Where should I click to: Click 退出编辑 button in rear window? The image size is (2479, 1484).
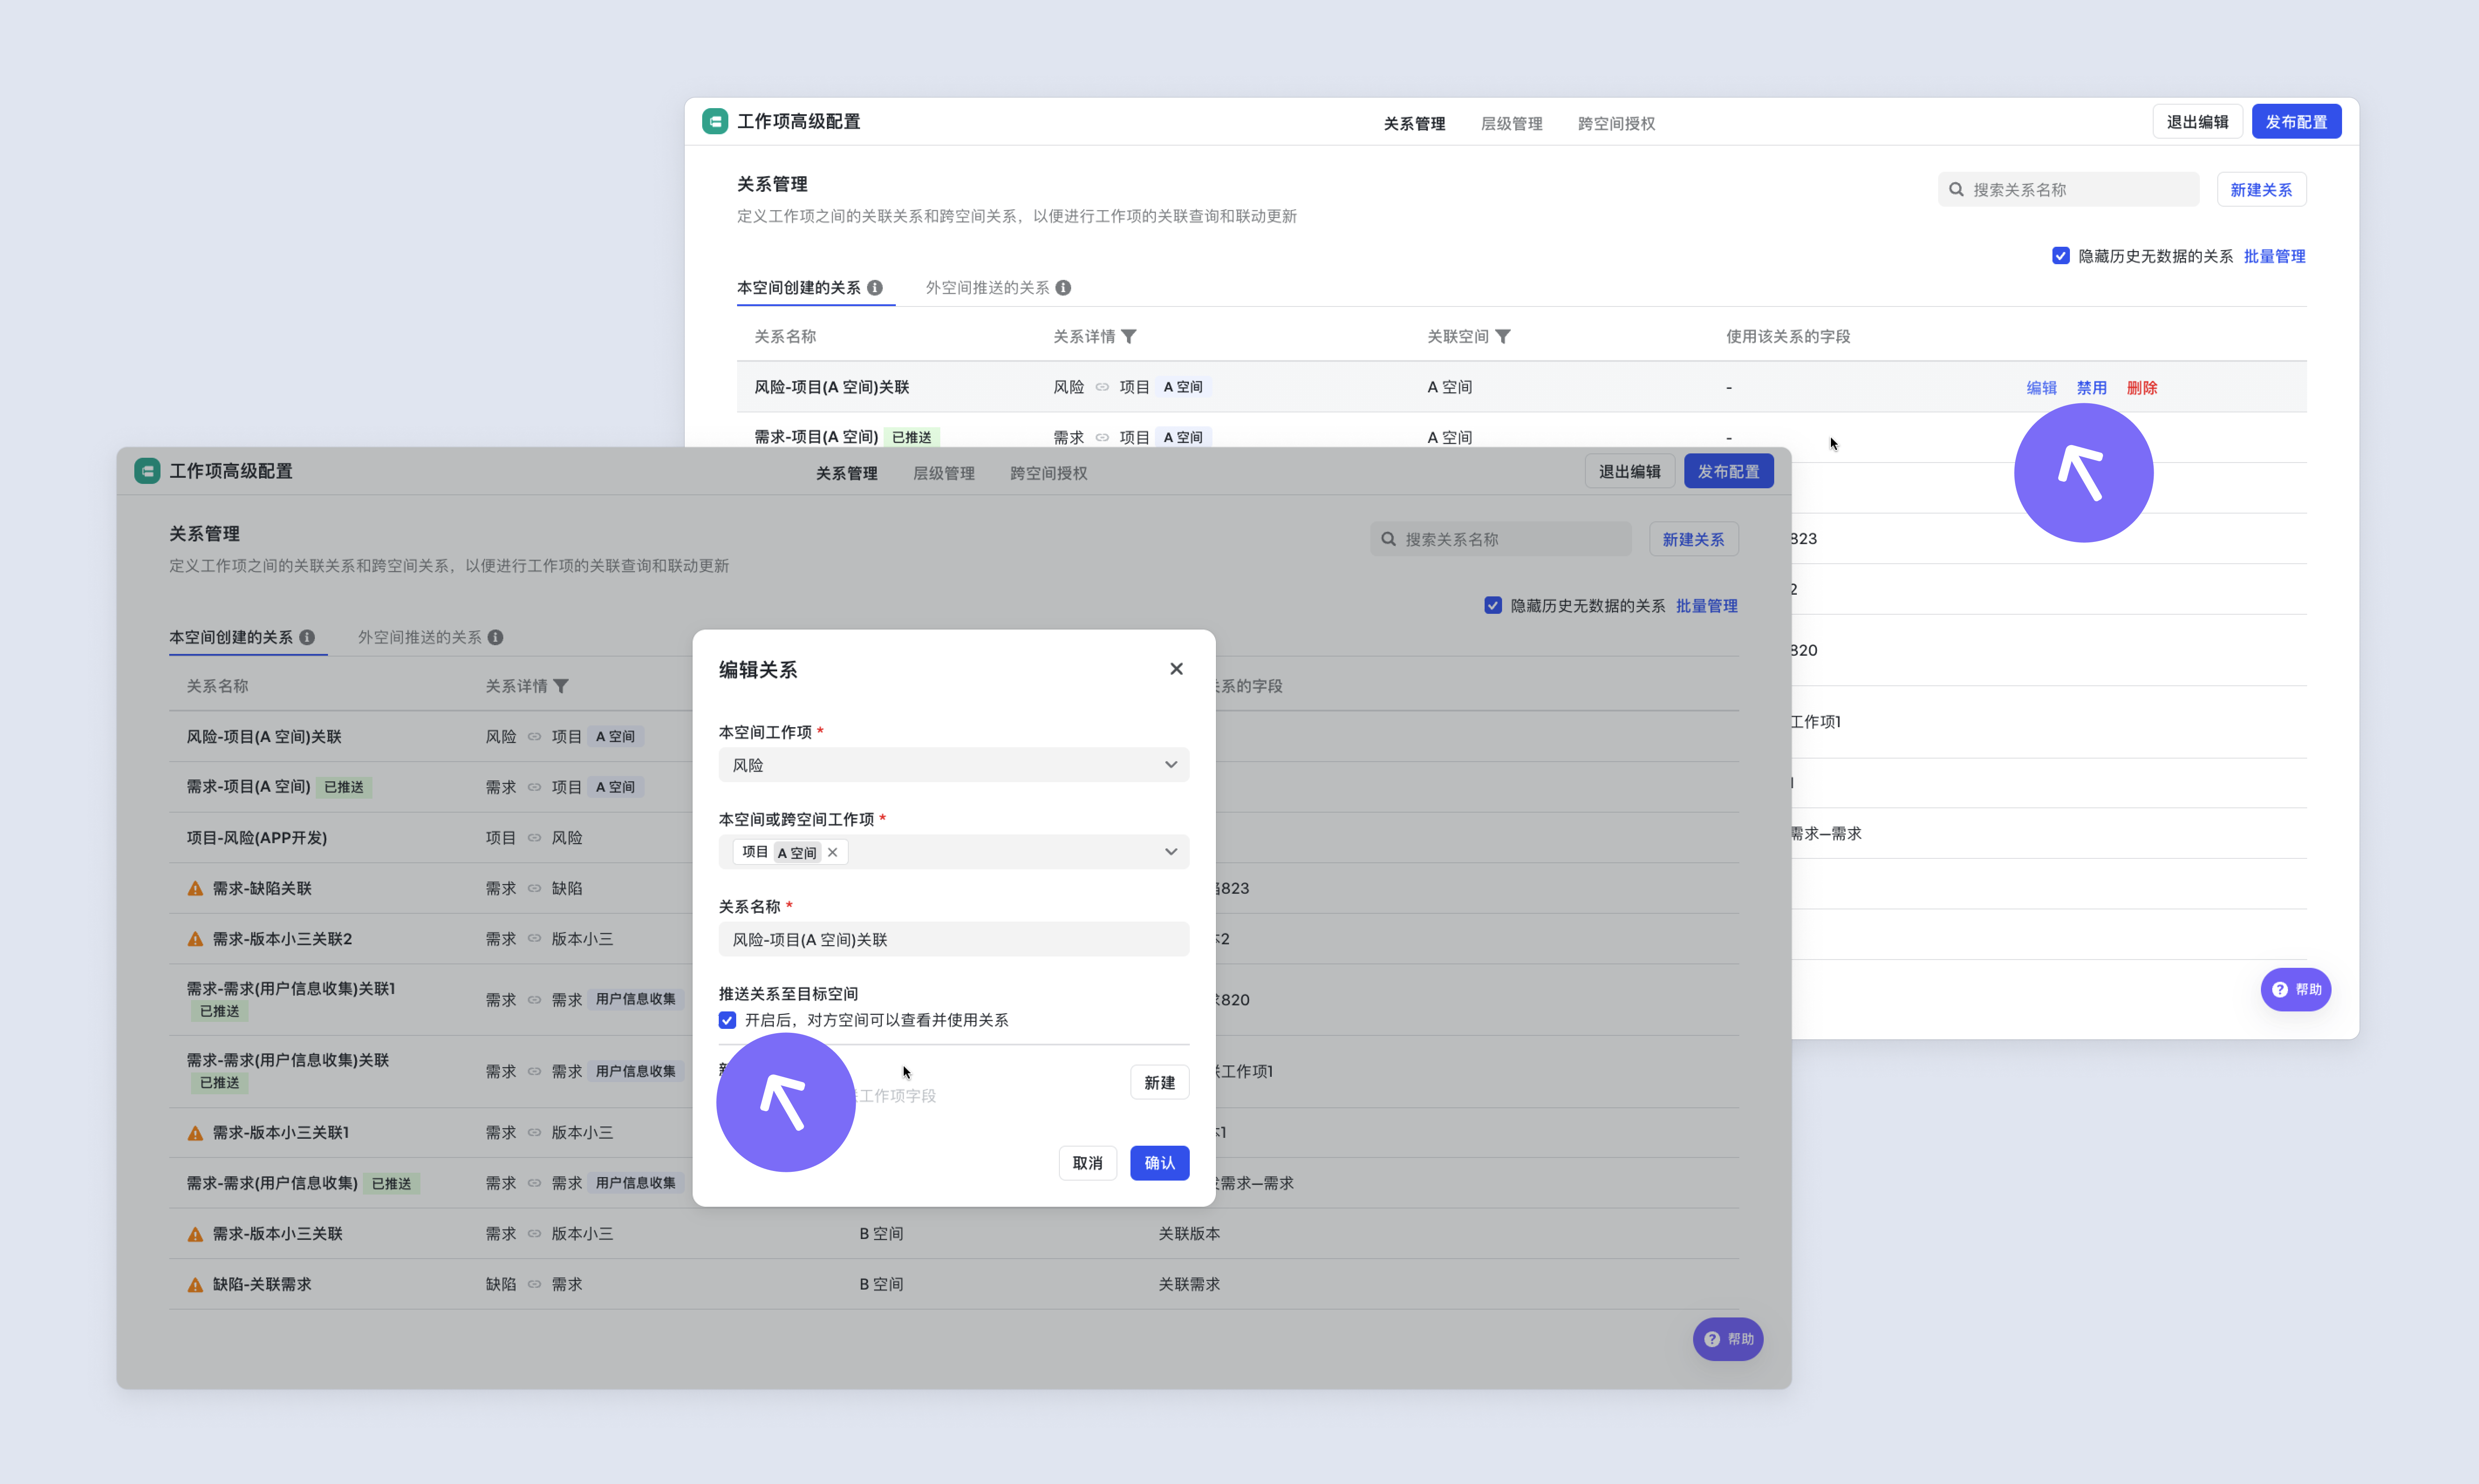click(2197, 122)
